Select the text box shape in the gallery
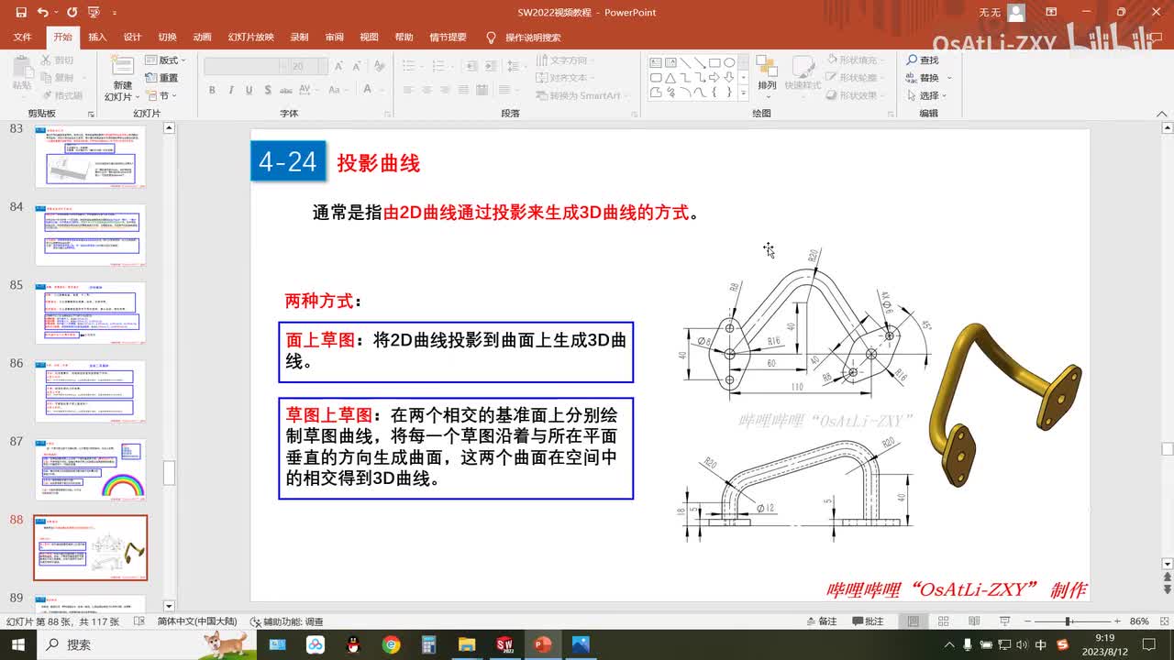Viewport: 1174px width, 660px height. [x=656, y=63]
